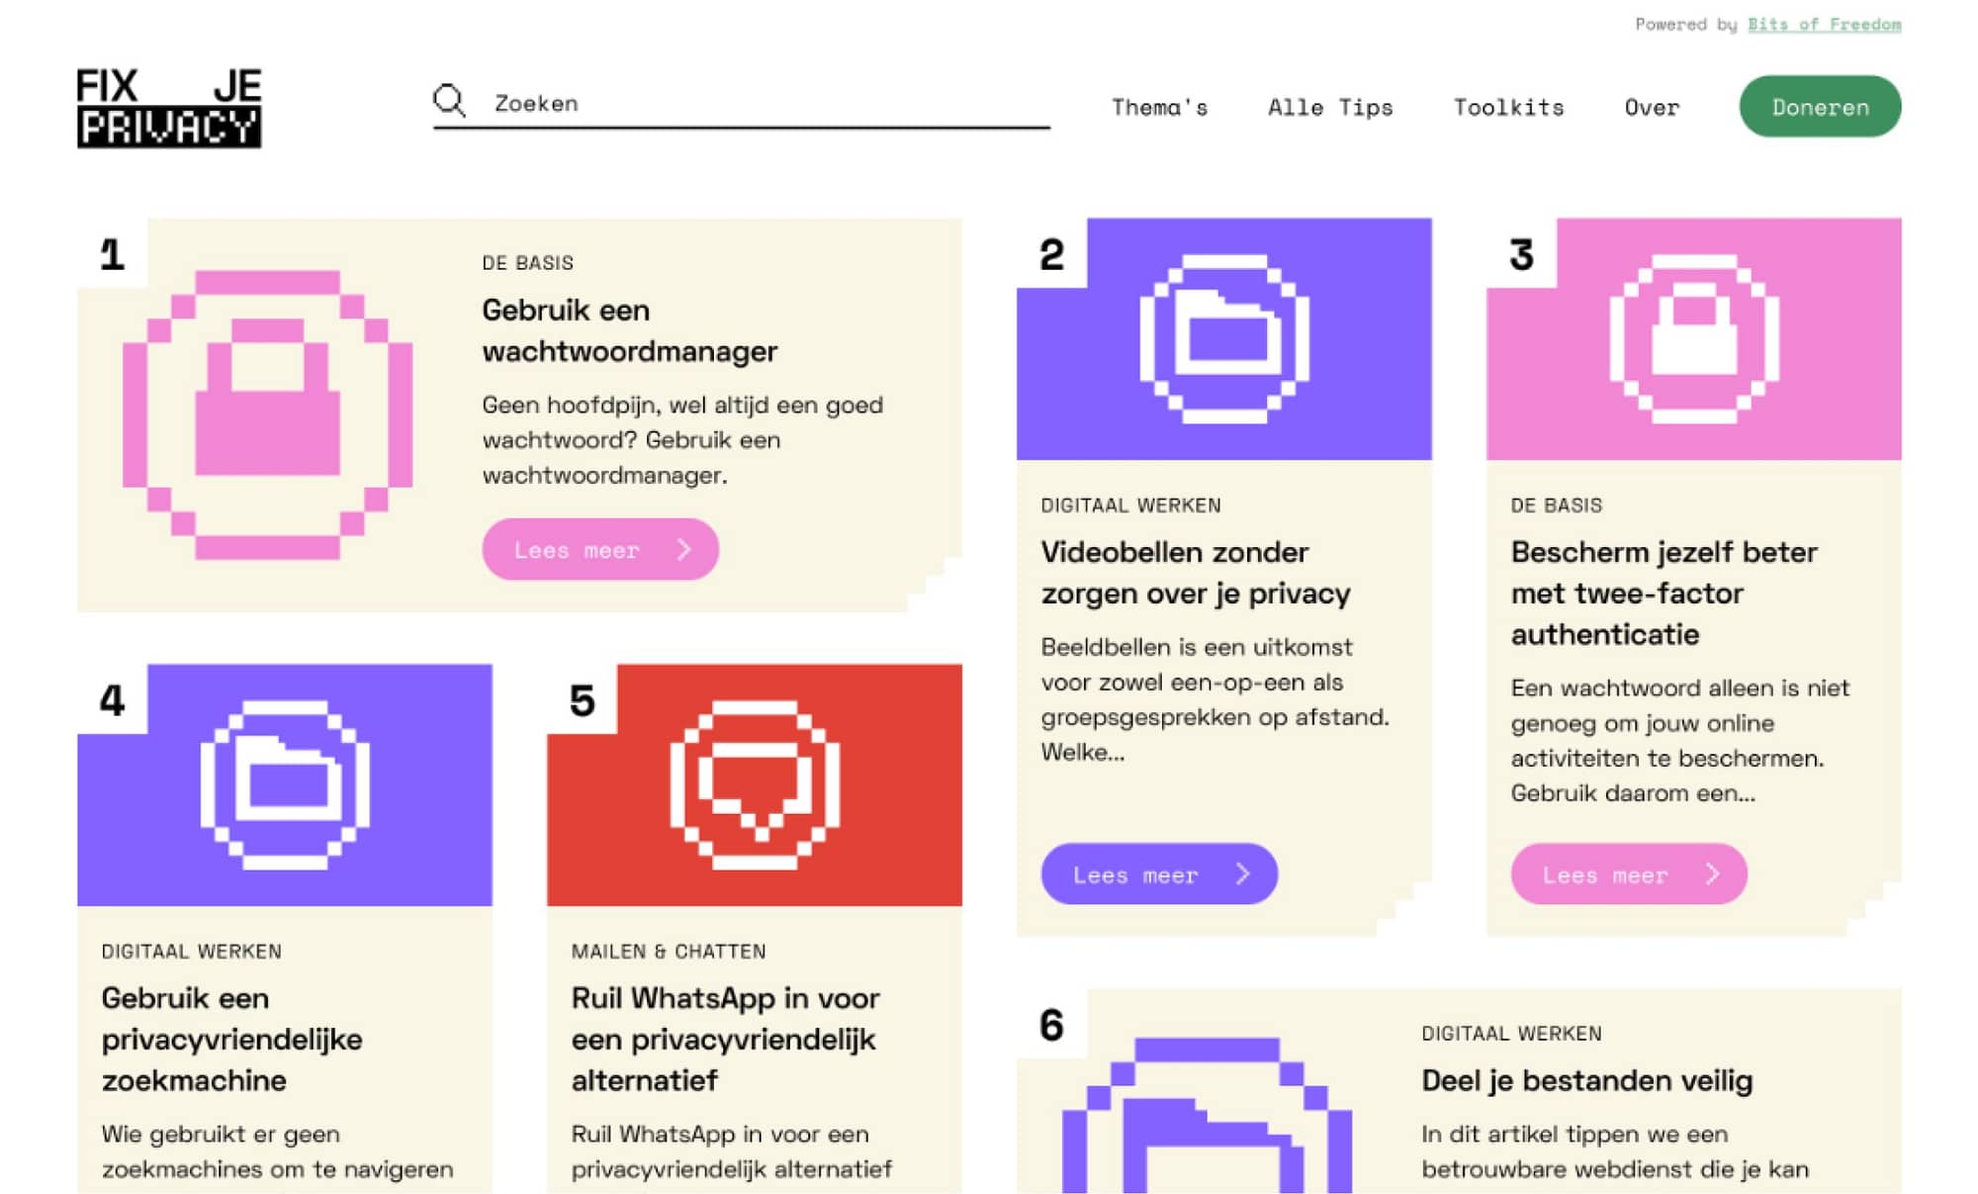Open the title Deel je bestanden veilig
Screen dimensions: 1978x1194
pyautogui.click(x=1586, y=1081)
